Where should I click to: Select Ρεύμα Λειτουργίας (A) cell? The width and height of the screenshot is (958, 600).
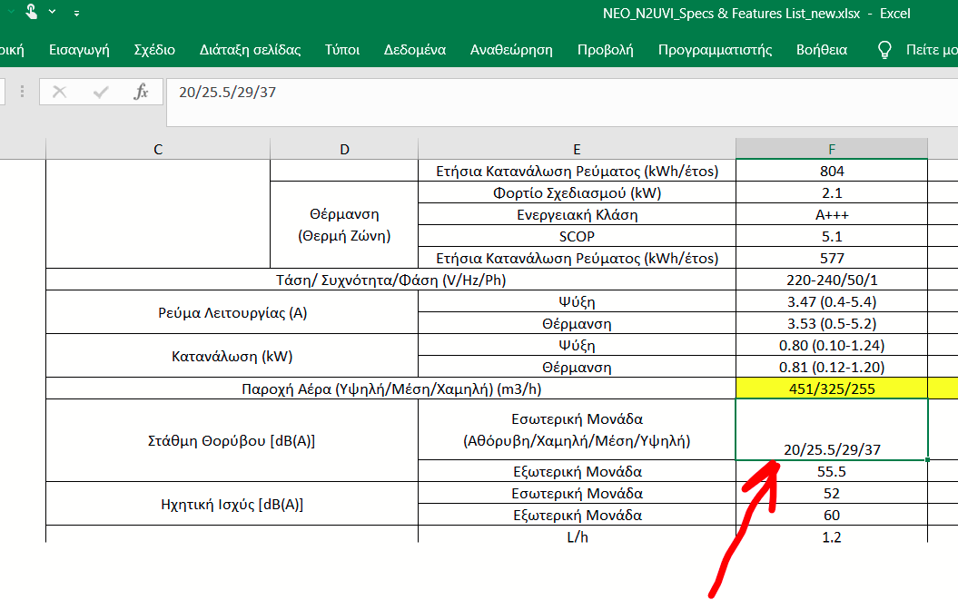pyautogui.click(x=232, y=312)
